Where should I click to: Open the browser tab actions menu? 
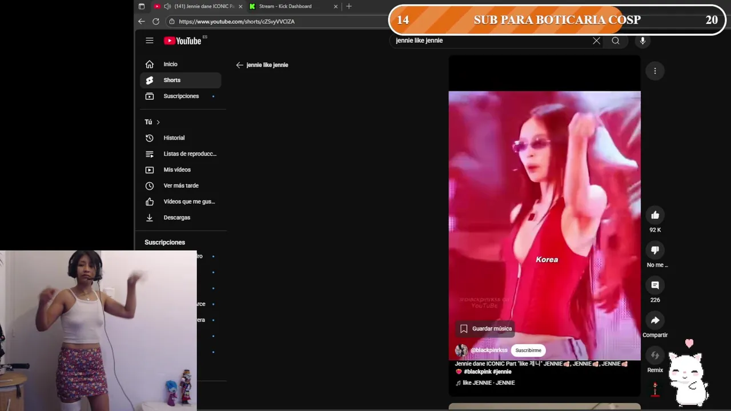click(142, 6)
